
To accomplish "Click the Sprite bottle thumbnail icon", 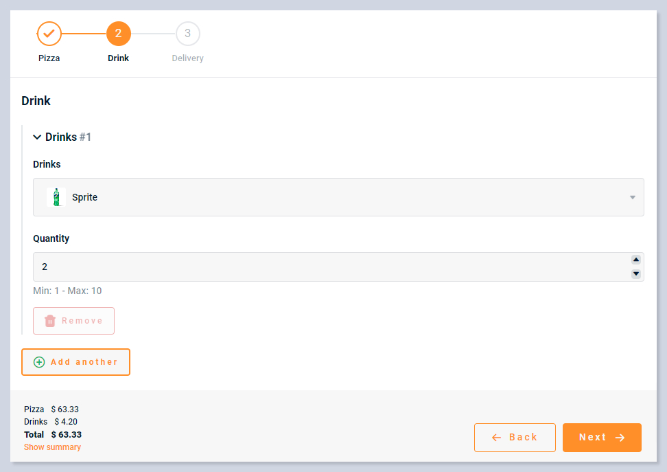I will click(56, 197).
